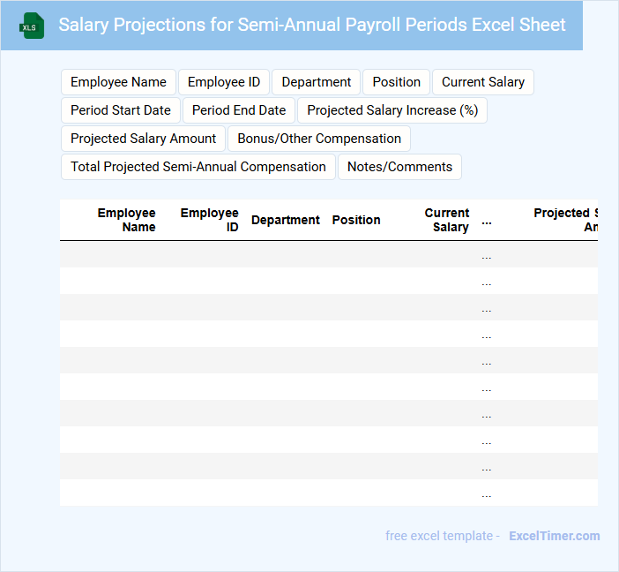The image size is (619, 572).
Task: Click the ellipsis in the first table row
Action: pos(487,256)
